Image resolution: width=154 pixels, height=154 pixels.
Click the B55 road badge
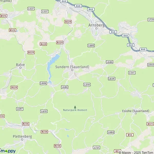(130, 135)
